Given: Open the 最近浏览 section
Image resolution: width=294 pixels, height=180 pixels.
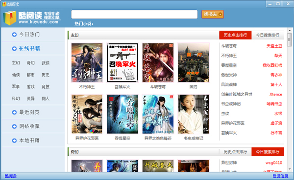Looking at the screenshot, I should [29, 112].
